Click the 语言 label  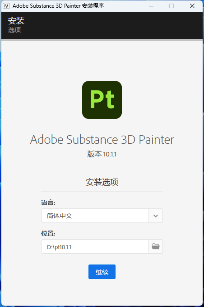click(48, 203)
